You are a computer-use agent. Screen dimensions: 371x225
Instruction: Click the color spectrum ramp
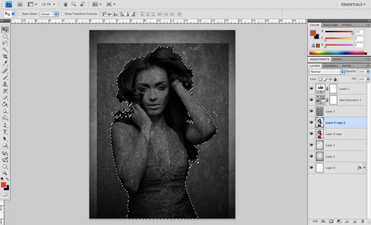(x=338, y=53)
